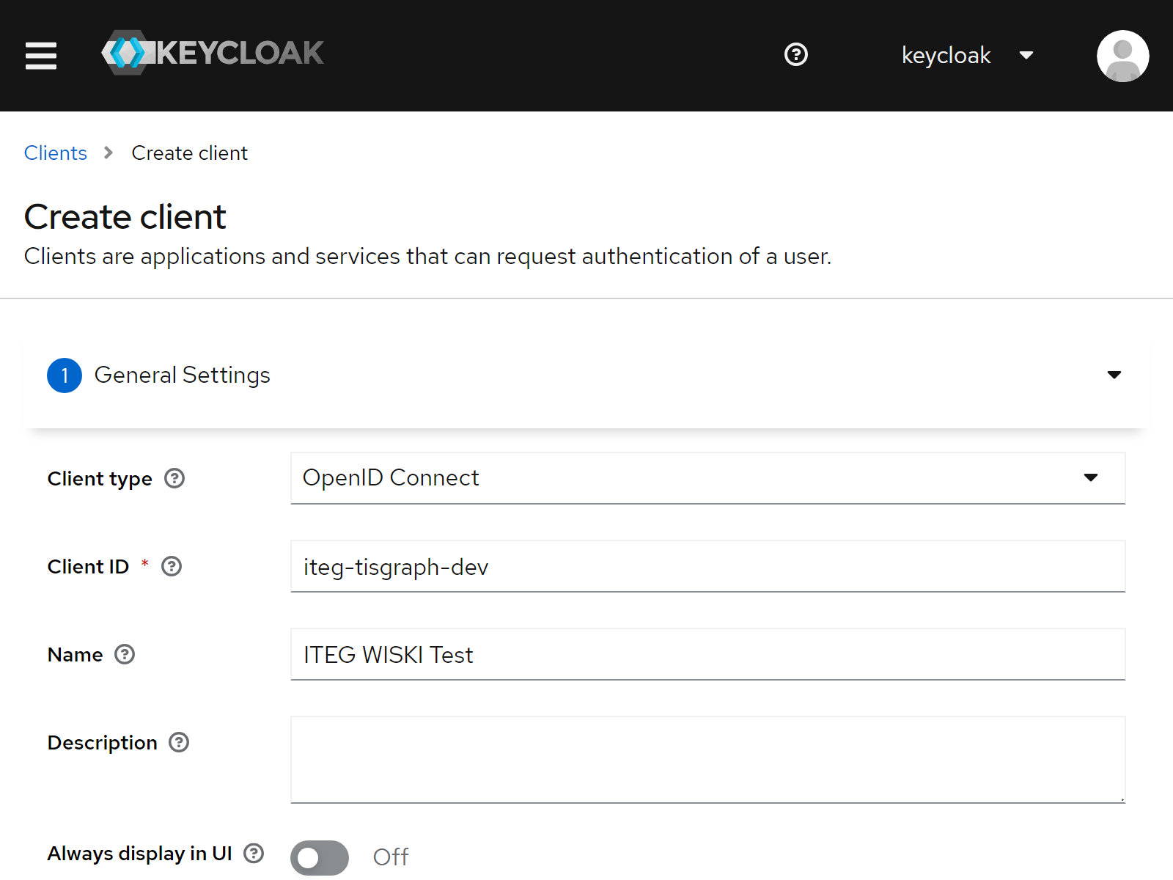Toggle Always display in UI on
Image resolution: width=1173 pixels, height=880 pixels.
pyautogui.click(x=320, y=857)
